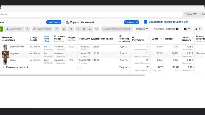Select Объявления Группа объявлений: 1 tab

[169, 22]
